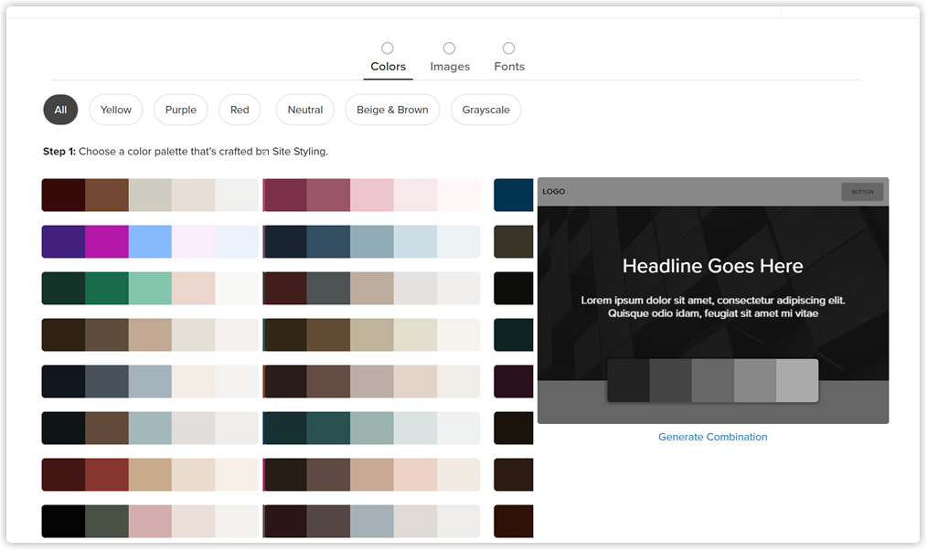Filter palettes by Red
This screenshot has width=927, height=551.
(240, 110)
